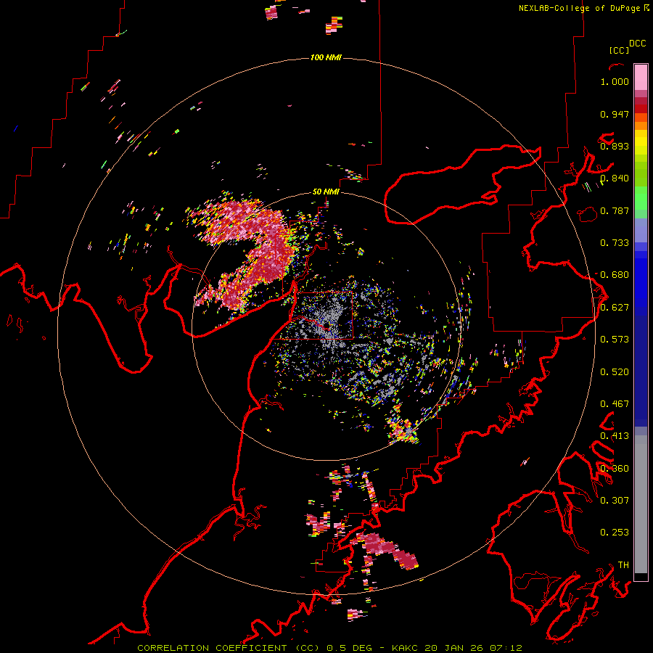Click the DCC label above the color scale
653x653 pixels.
tap(637, 44)
